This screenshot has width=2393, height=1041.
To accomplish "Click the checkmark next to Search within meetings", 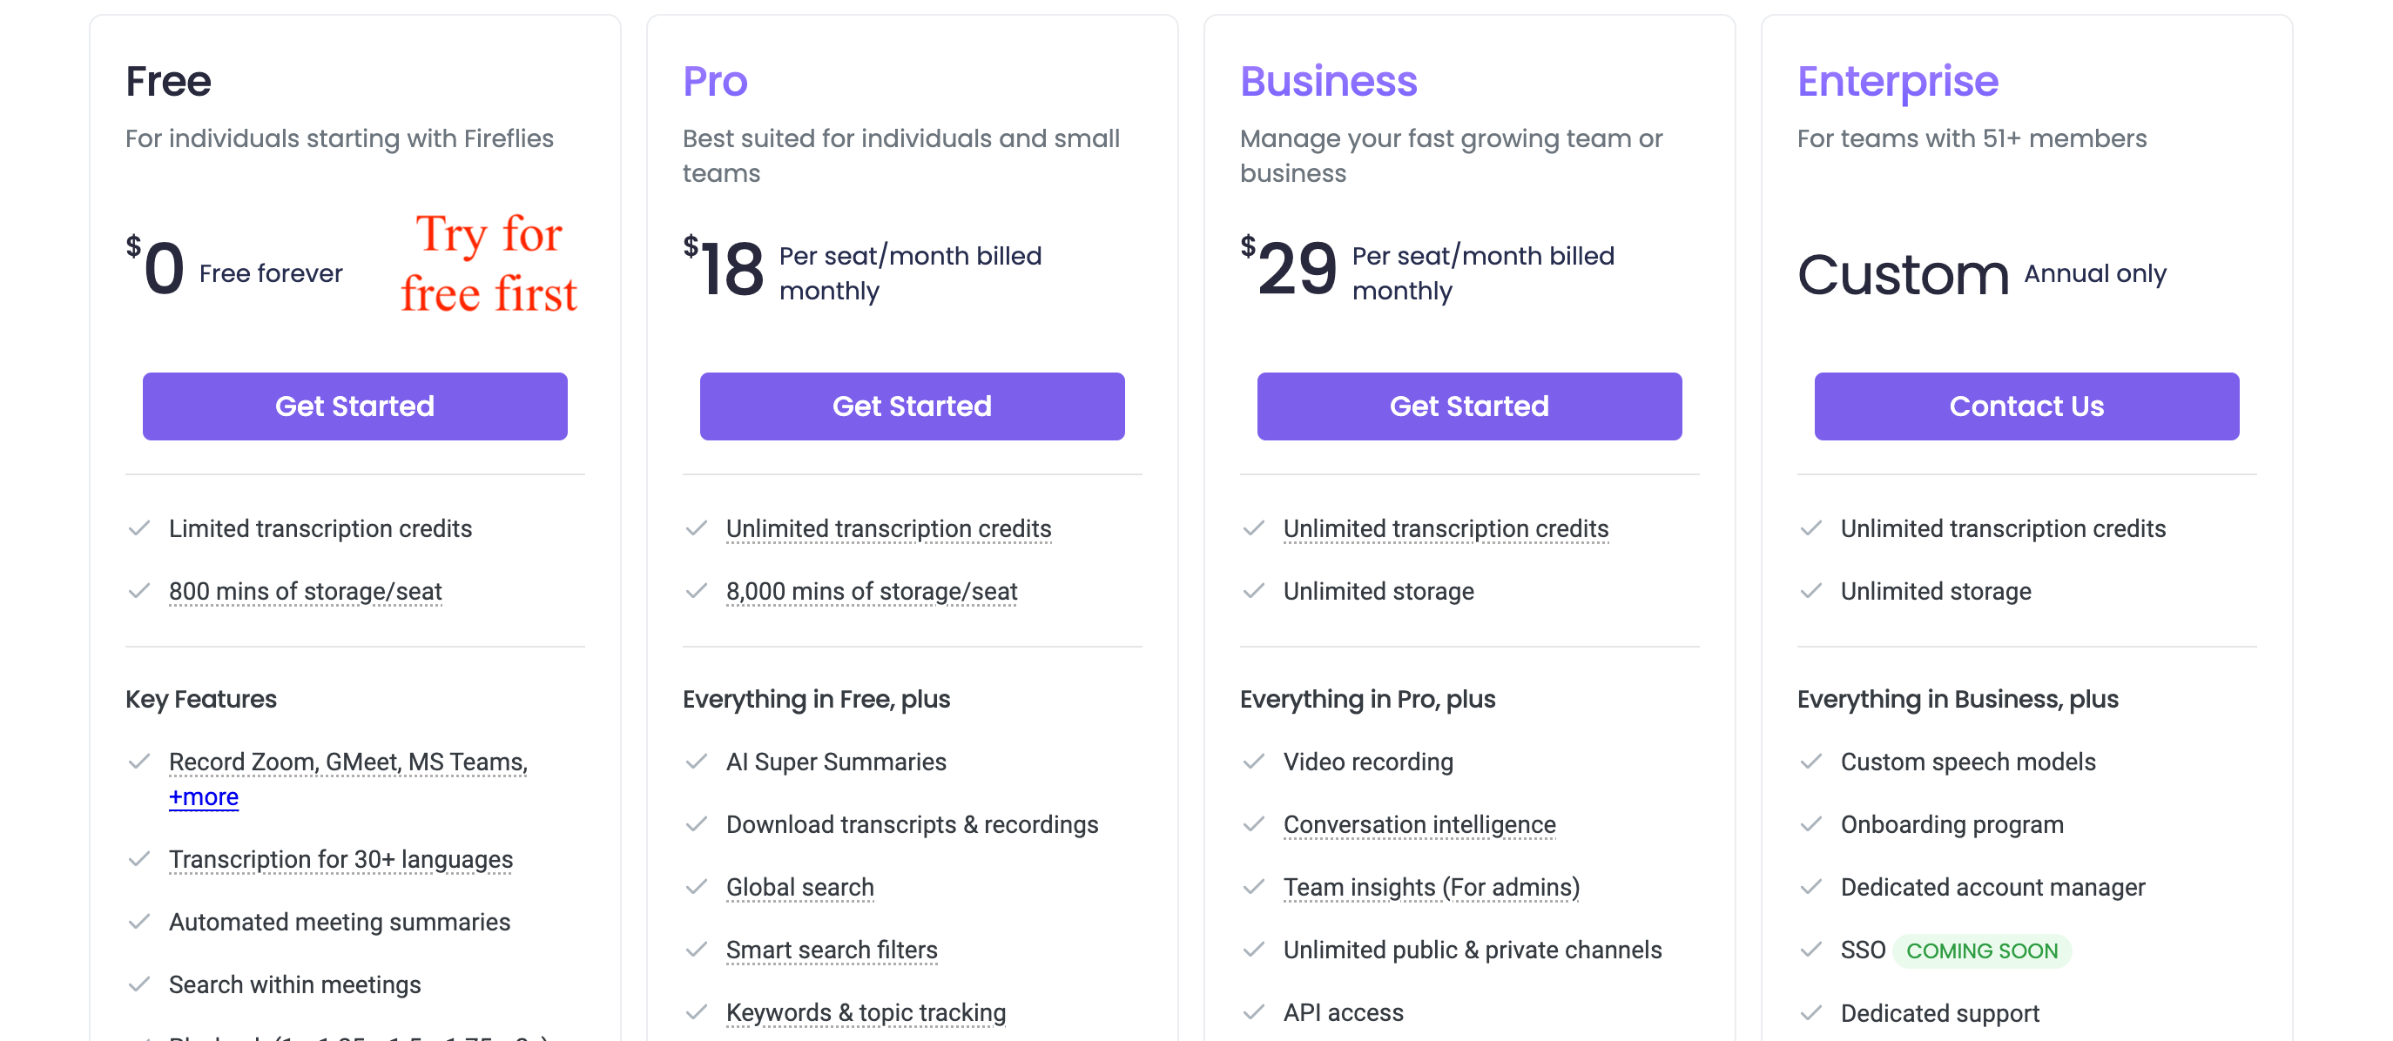I will (139, 984).
